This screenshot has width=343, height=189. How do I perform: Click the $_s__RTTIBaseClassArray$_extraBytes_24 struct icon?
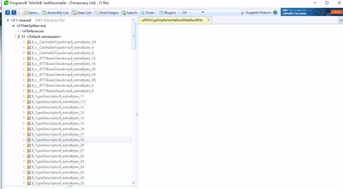coord(29,75)
